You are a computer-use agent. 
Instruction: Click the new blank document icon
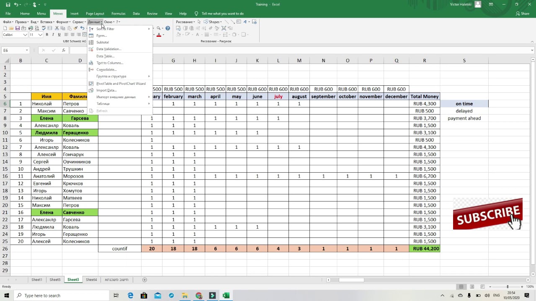[x=5, y=28]
